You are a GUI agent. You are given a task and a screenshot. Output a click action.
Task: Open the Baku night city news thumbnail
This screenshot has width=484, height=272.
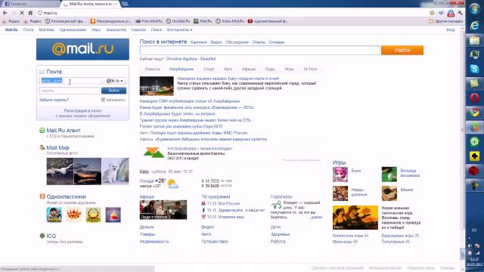pos(157,85)
